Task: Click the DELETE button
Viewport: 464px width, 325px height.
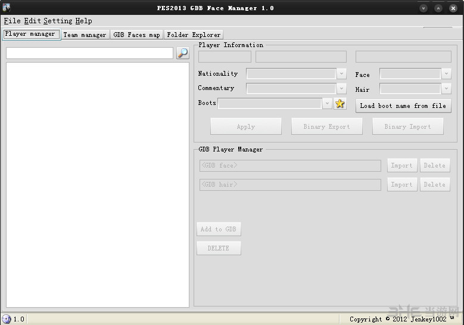Action: coord(219,248)
